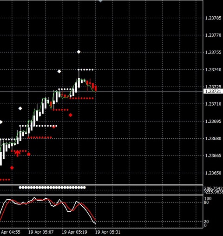The image size is (223, 236).
Task: Select the red dotted line just above 1.23680
Action: coord(40,137)
